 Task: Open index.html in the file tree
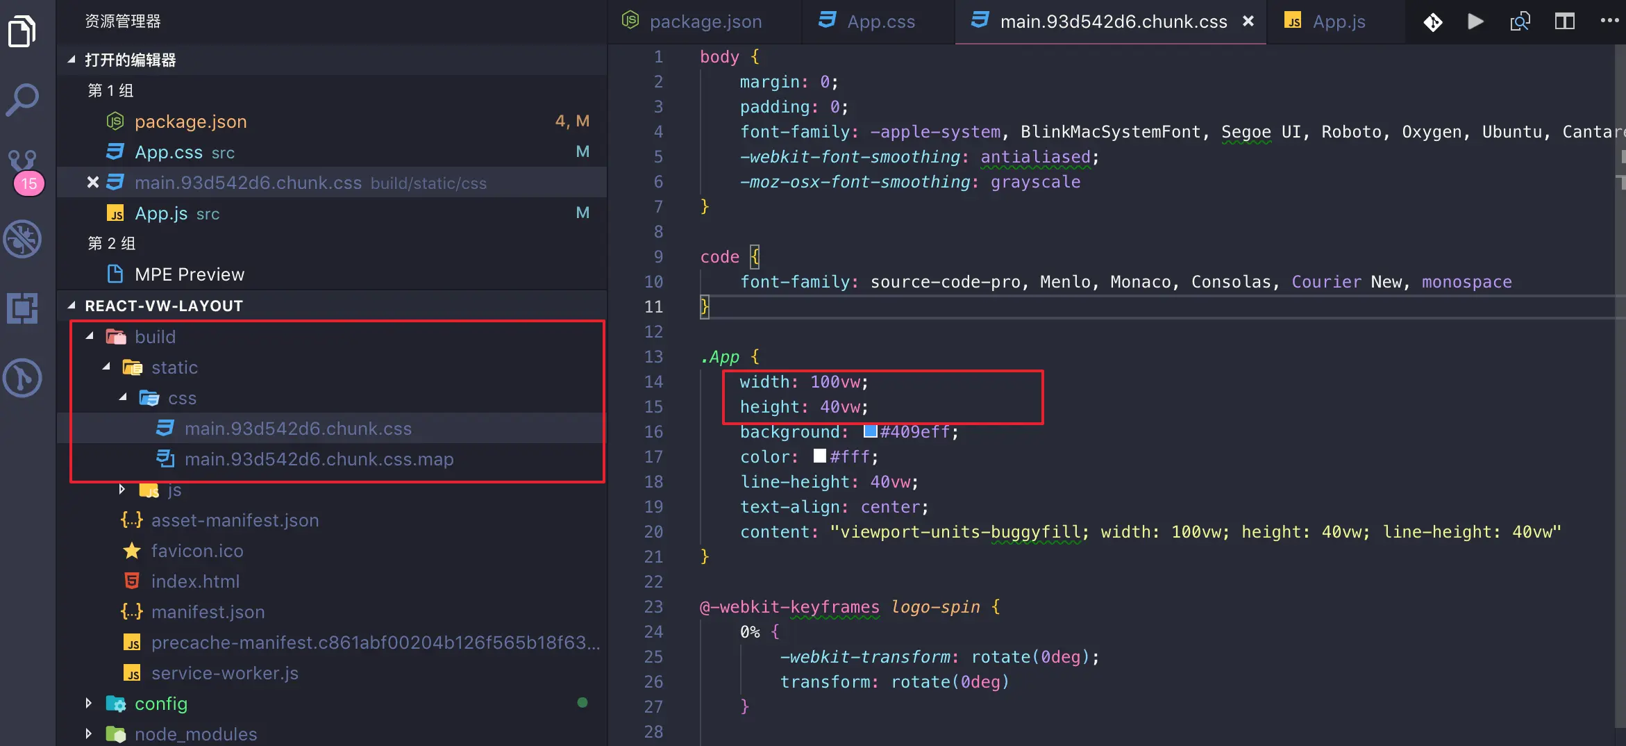(332, 581)
